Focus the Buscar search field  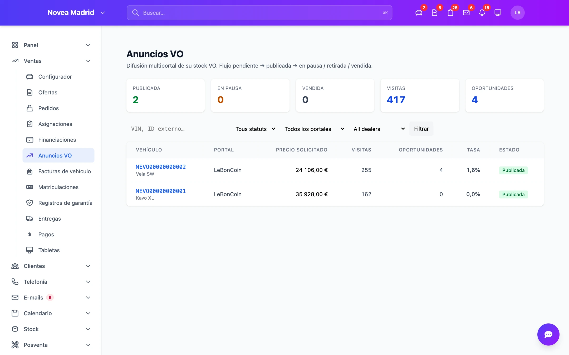tap(259, 13)
